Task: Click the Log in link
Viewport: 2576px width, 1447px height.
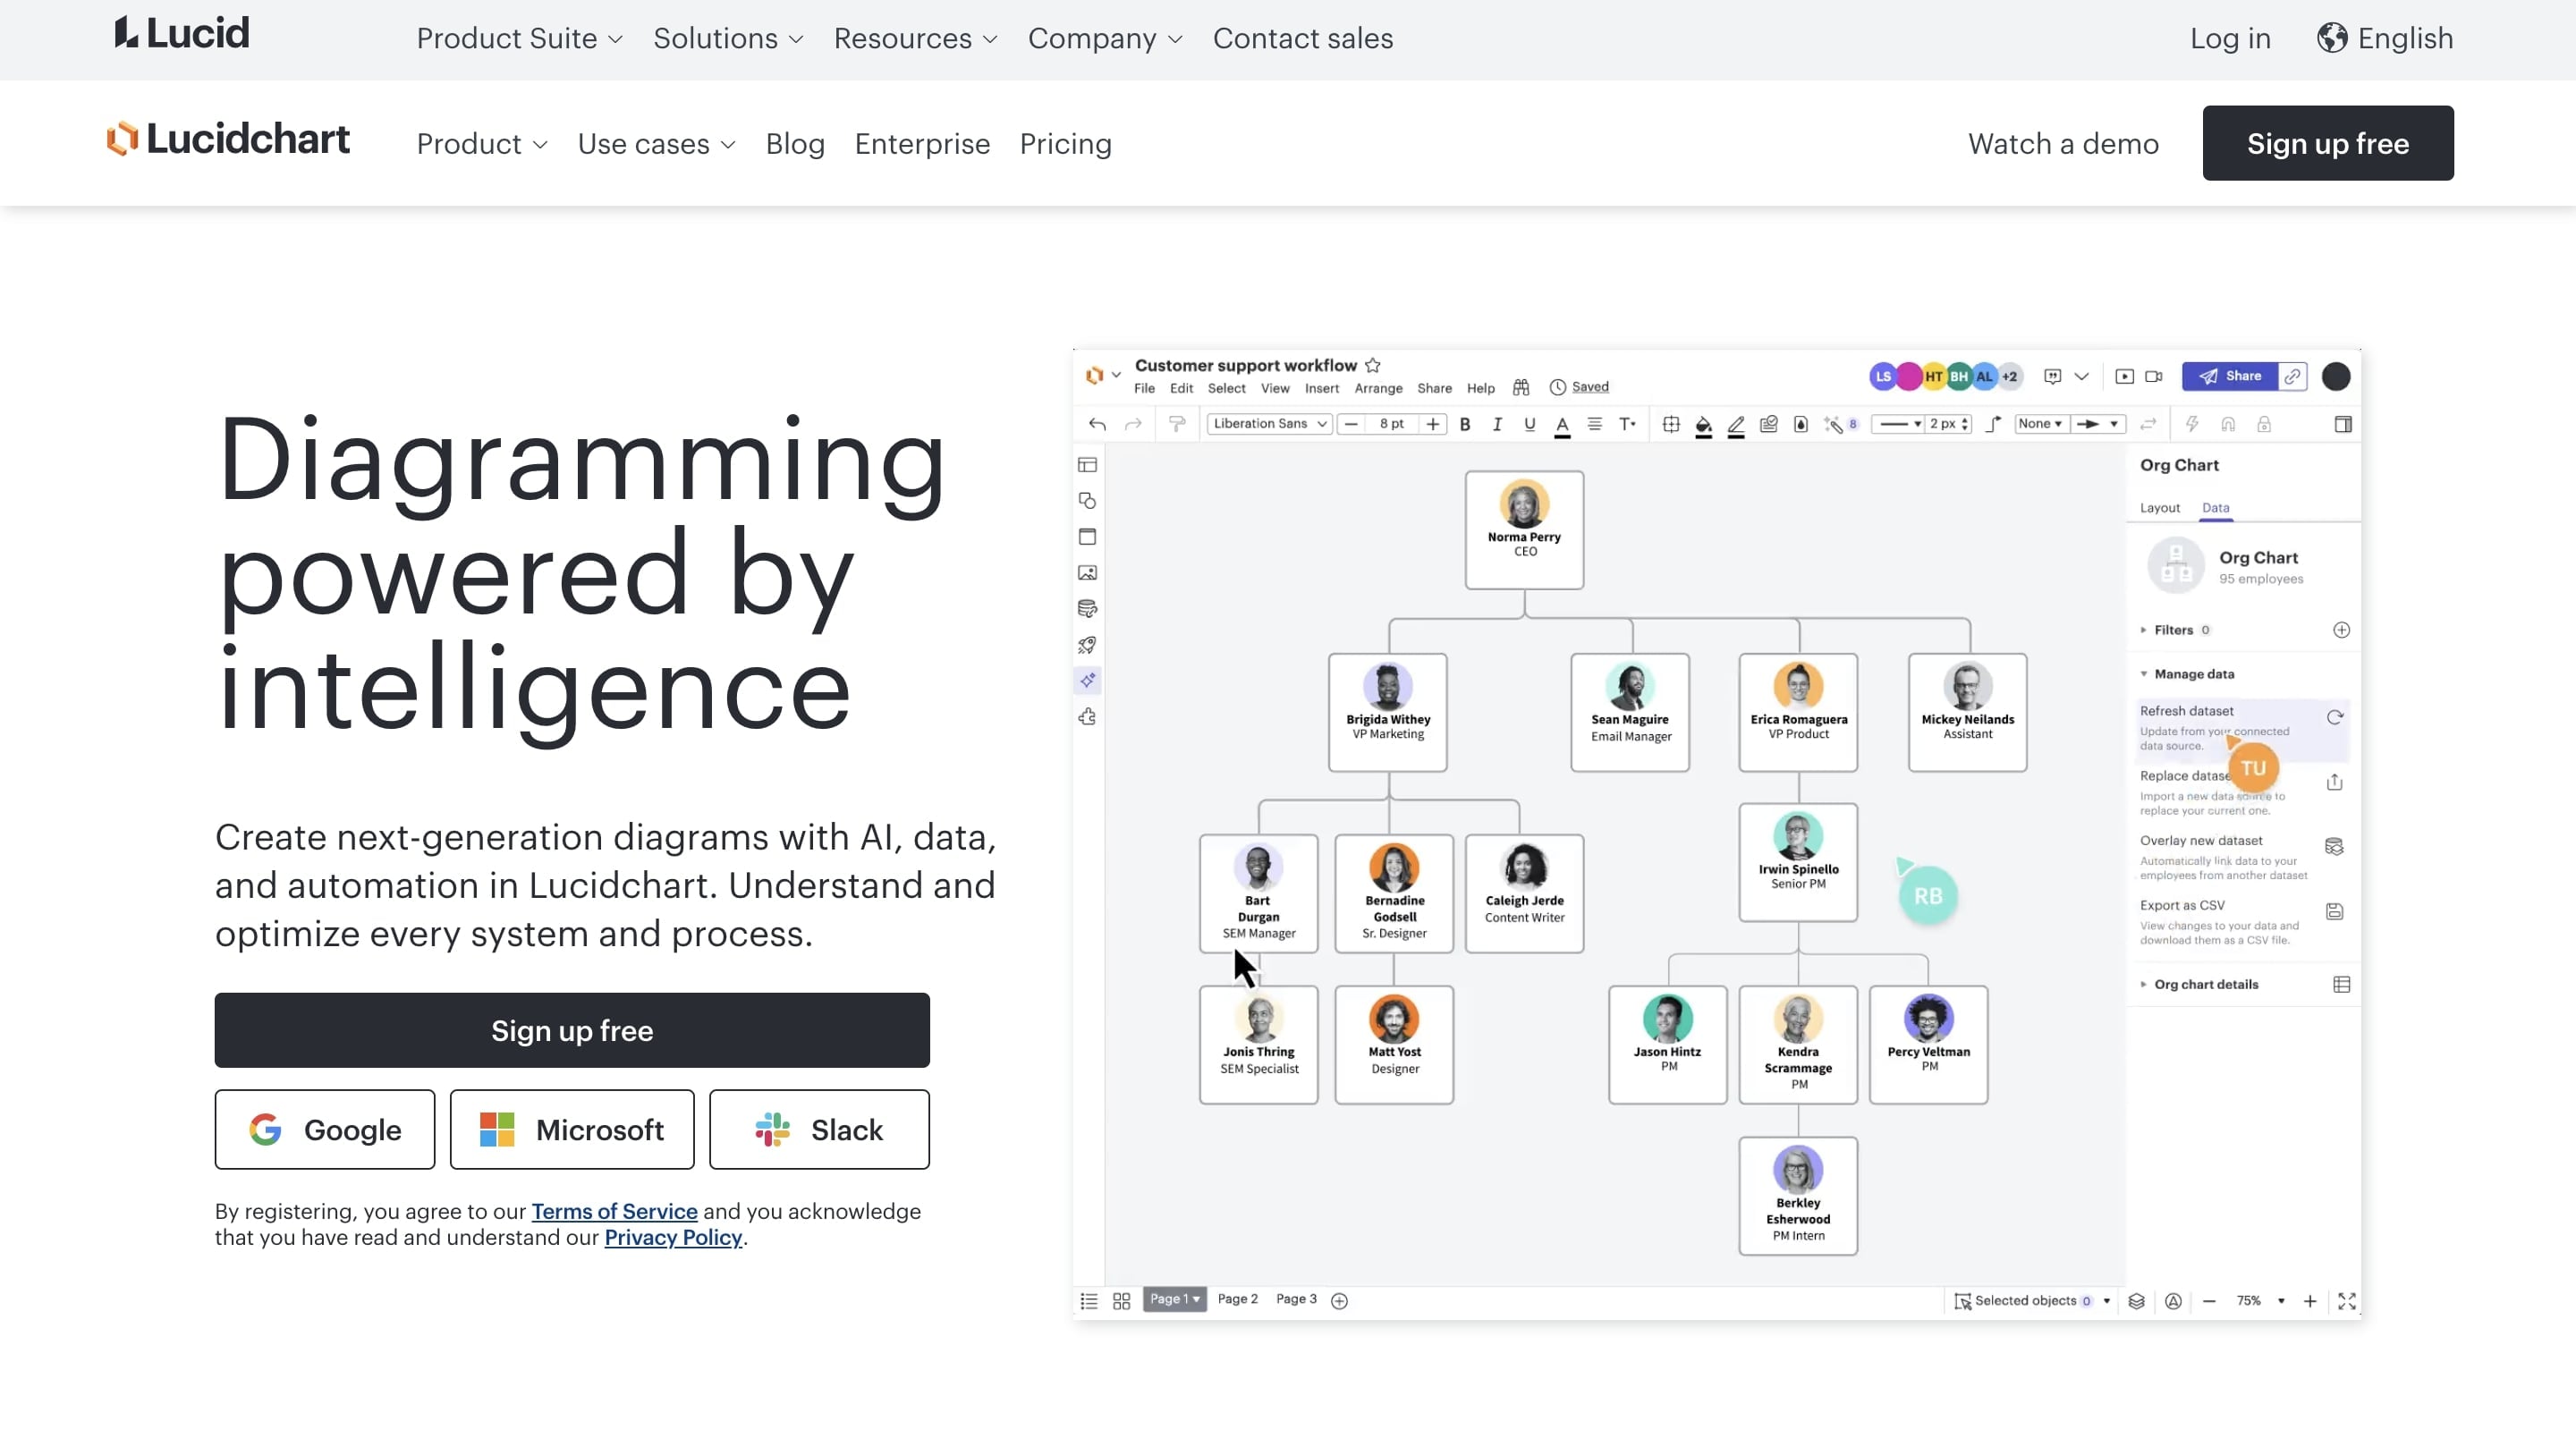Action: [x=2230, y=38]
